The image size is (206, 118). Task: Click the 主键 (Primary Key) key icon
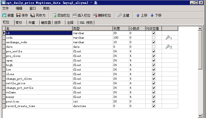tap(119, 15)
